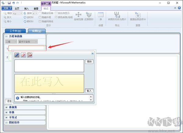This screenshot has width=183, height=133.
Task: Open the 二维 dimension dropdown
Action: pyautogui.click(x=11, y=41)
